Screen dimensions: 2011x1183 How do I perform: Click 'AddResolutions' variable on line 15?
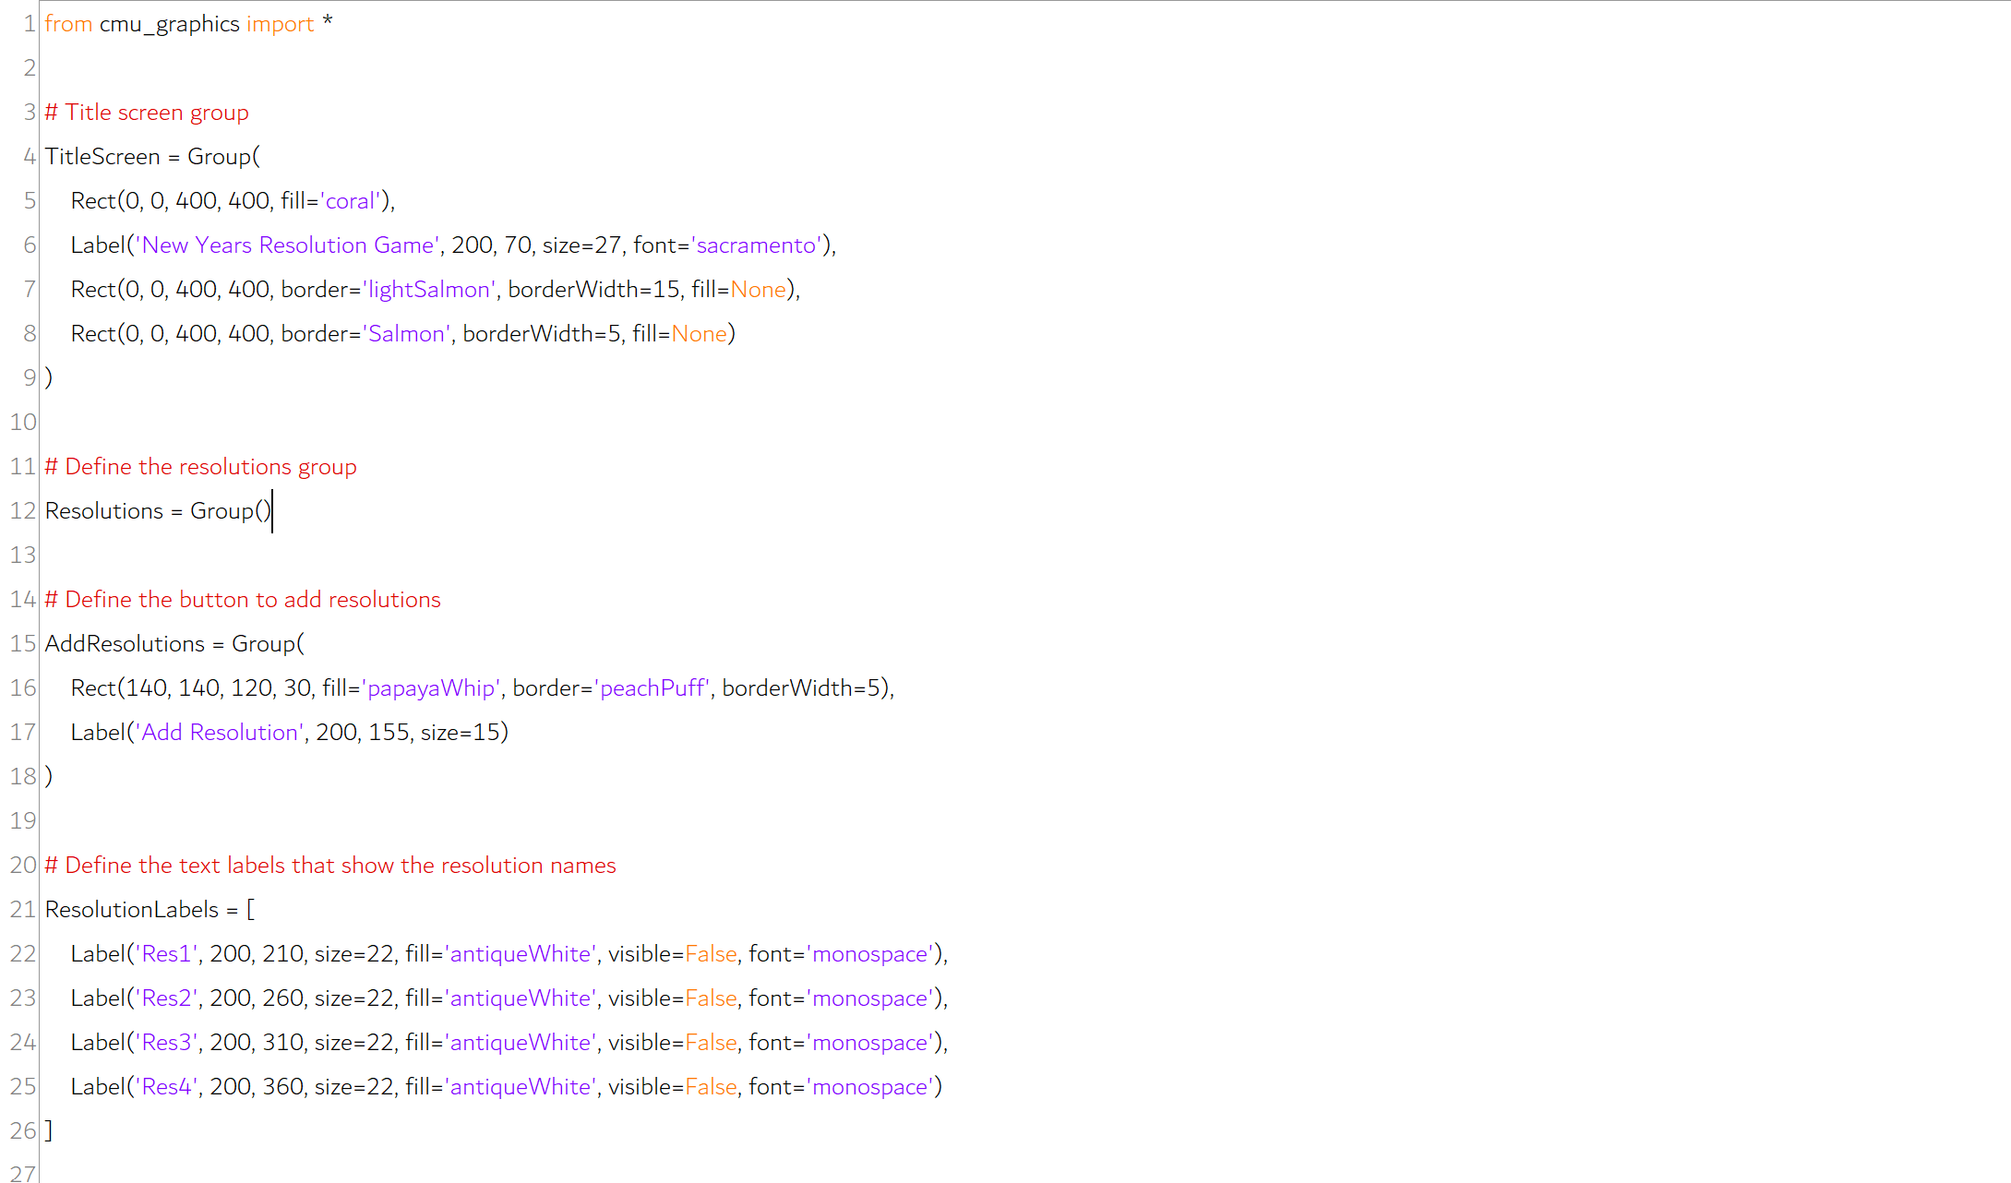coord(125,644)
